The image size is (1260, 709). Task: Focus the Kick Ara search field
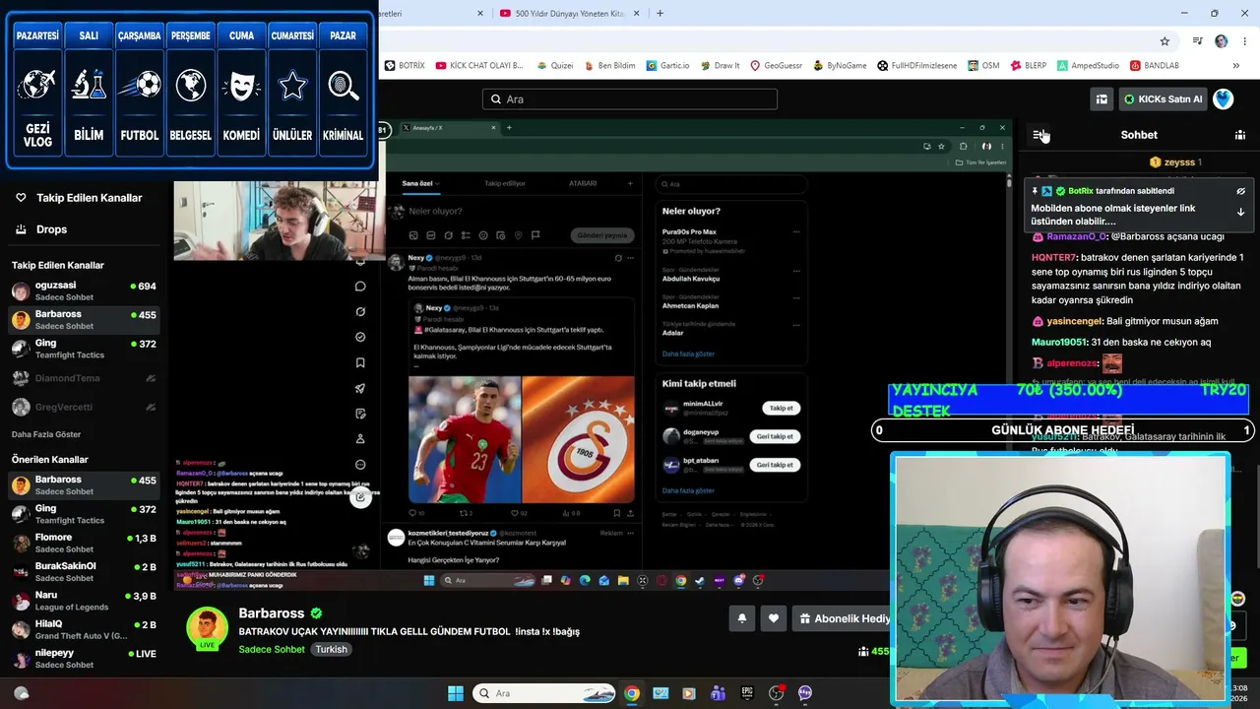[x=630, y=99]
